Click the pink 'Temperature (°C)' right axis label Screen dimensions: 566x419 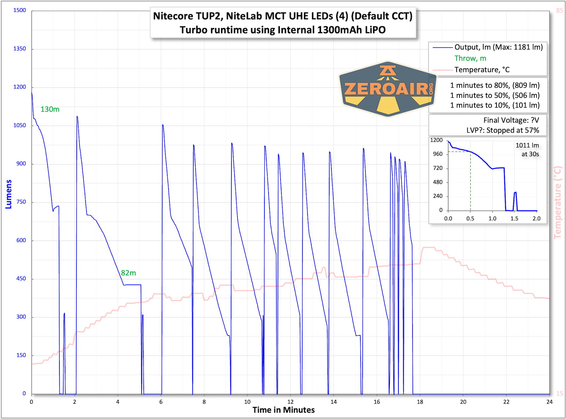tap(557, 203)
